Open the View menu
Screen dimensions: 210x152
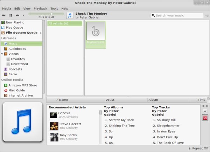point(27,8)
